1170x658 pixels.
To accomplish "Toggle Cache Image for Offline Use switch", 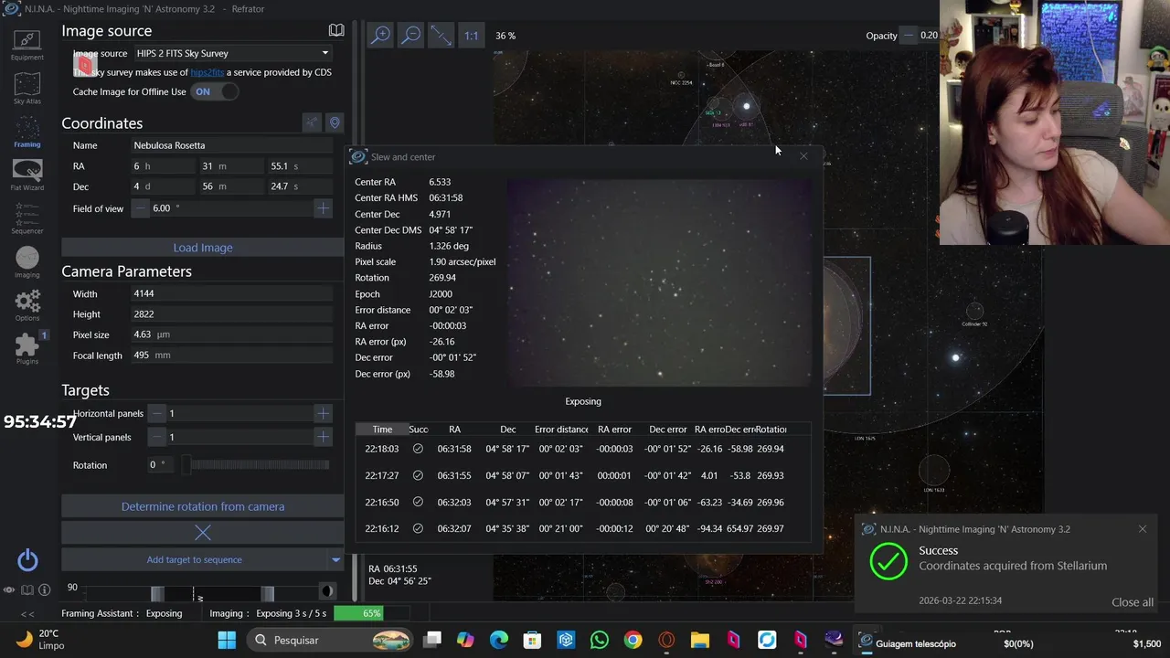I will tap(215, 91).
